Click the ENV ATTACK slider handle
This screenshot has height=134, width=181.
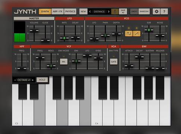click(129, 66)
